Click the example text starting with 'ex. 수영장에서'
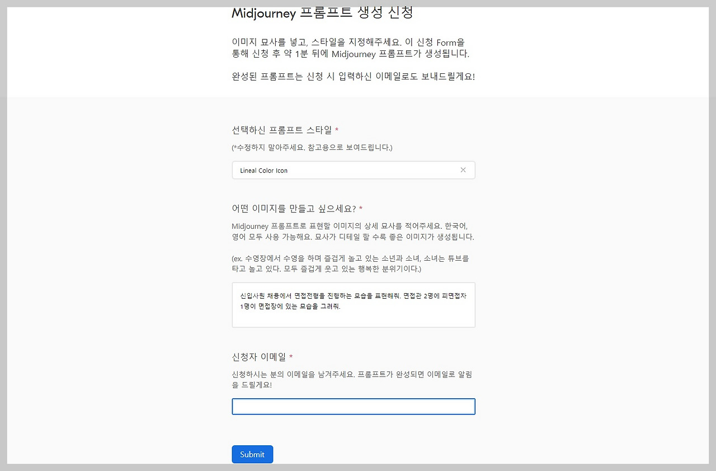716x471 pixels. (x=350, y=263)
